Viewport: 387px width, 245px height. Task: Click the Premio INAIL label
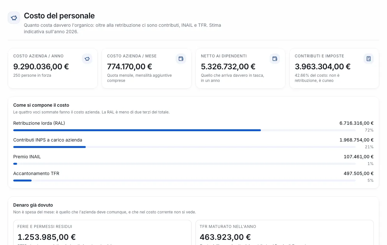[x=27, y=157]
